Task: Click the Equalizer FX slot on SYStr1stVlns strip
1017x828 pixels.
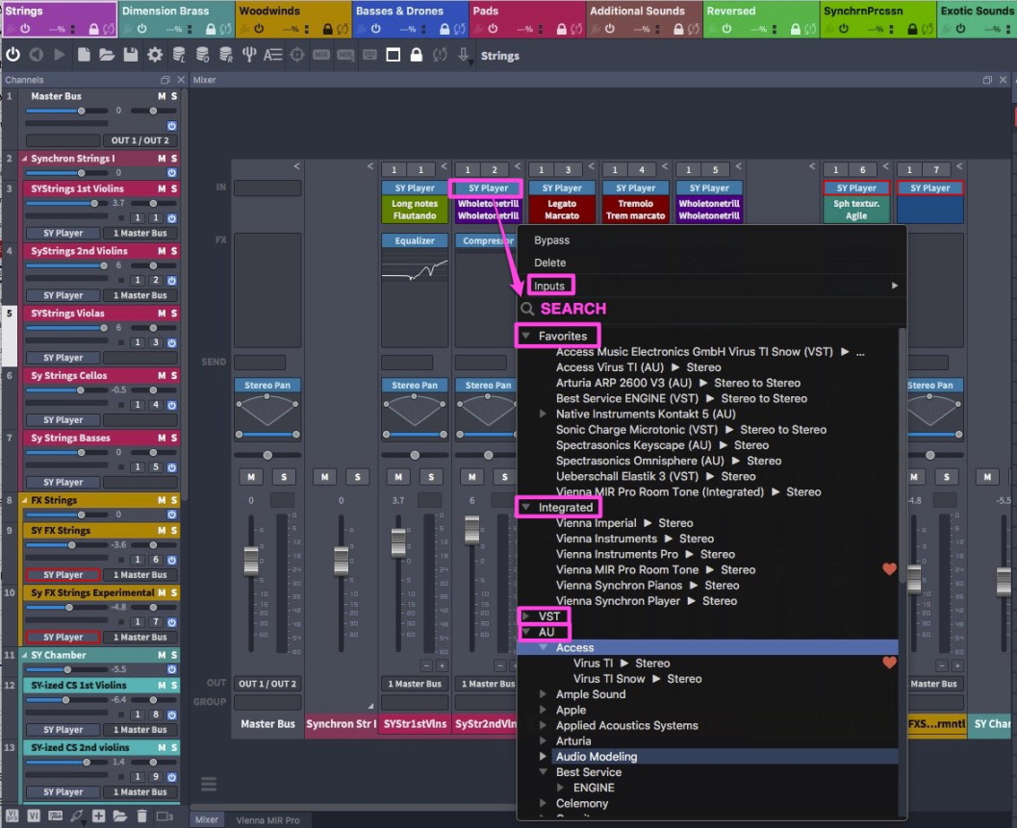Action: (415, 240)
